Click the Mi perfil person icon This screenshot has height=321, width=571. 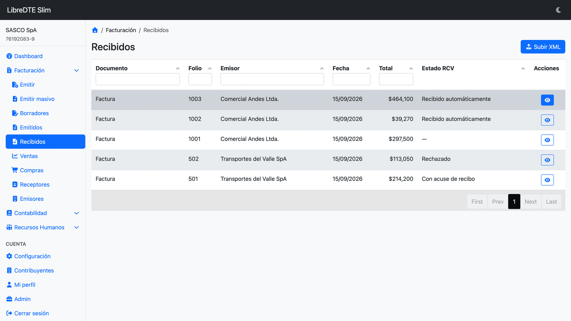pos(9,285)
